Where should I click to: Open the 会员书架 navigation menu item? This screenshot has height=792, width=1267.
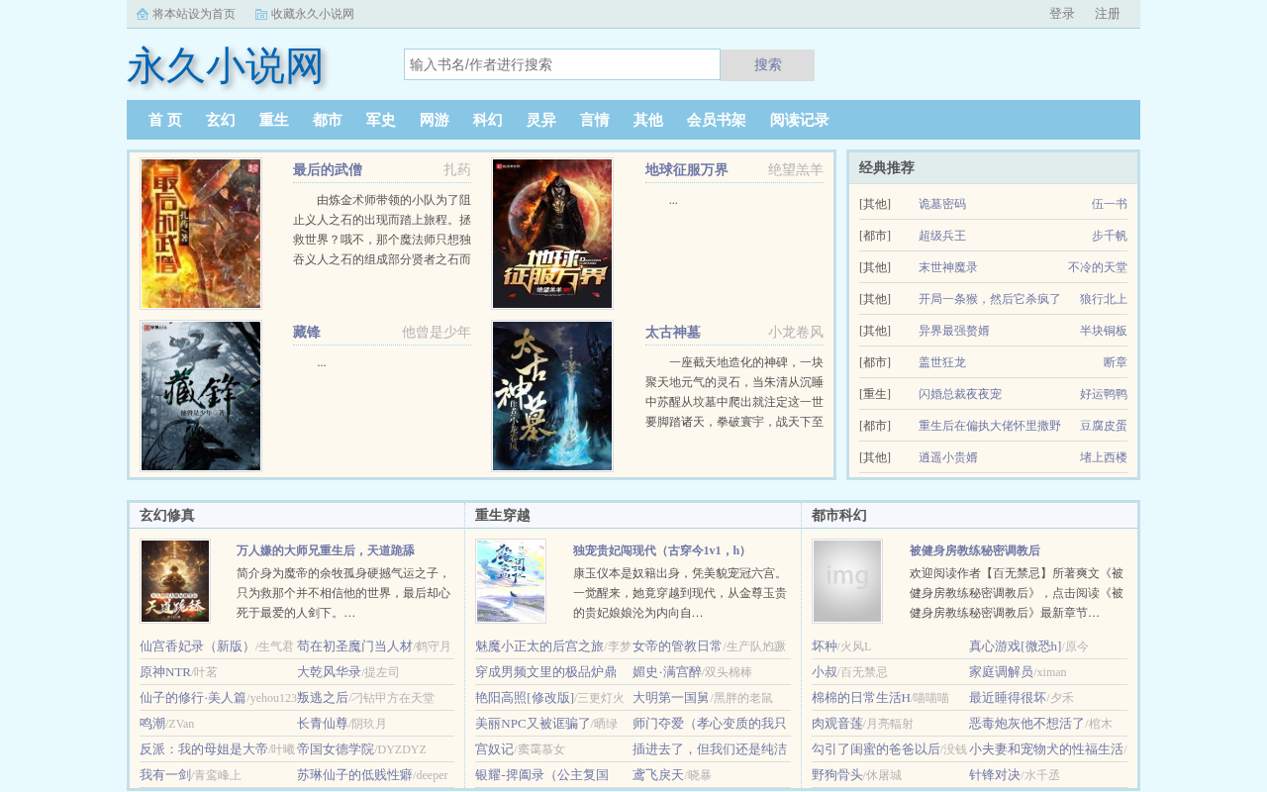(x=717, y=120)
